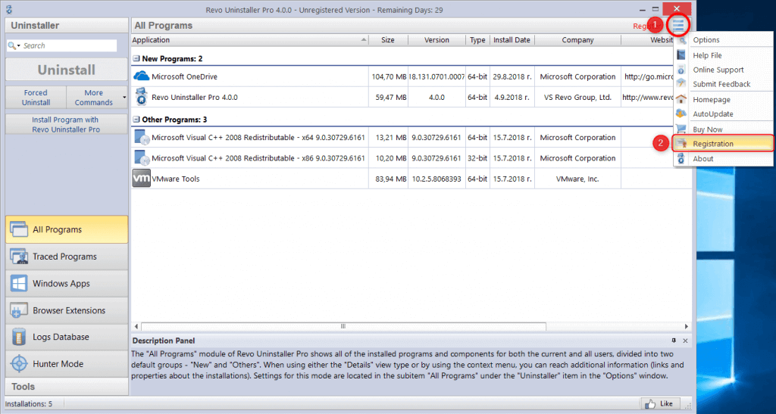The image size is (776, 414).
Task: Open the More Commands dropdown arrow
Action: [124, 98]
